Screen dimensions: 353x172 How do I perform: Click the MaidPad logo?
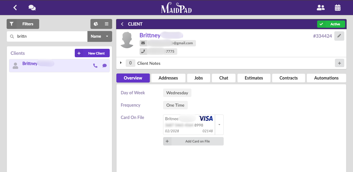coord(176,8)
